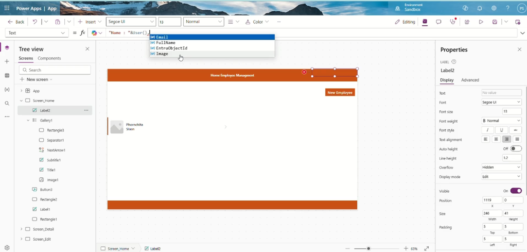Toggle strikethrough font style

pos(515,130)
